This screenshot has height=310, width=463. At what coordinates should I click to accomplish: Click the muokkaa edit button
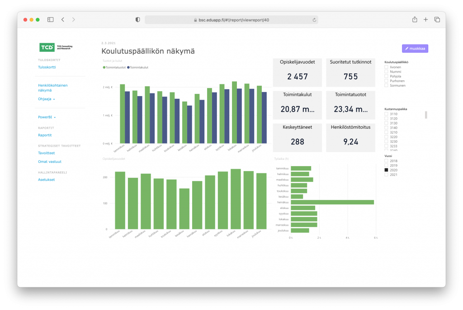415,48
